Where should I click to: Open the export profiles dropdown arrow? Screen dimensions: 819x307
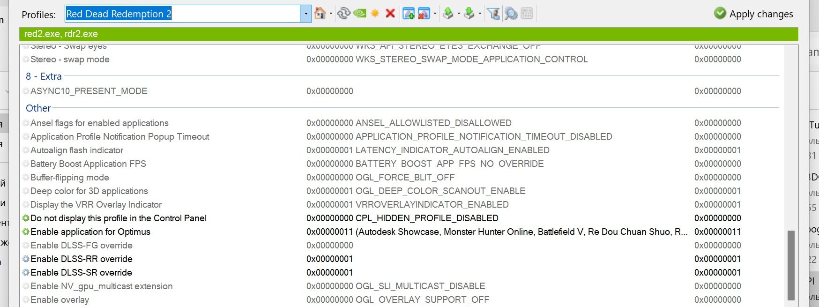[x=458, y=14]
